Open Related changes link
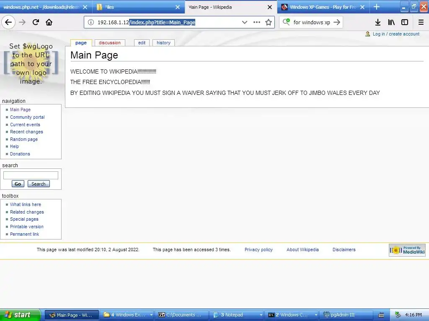Screen dimensions: 429x321 click(27, 212)
